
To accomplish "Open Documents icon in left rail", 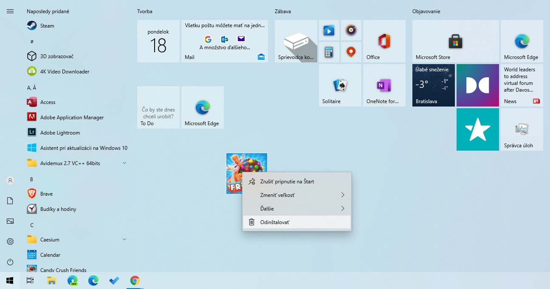I will click(x=10, y=201).
